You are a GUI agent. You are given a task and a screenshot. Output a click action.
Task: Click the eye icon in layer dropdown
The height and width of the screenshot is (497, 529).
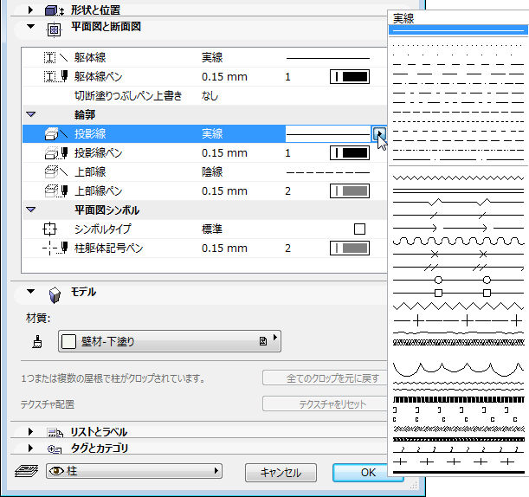tap(56, 470)
